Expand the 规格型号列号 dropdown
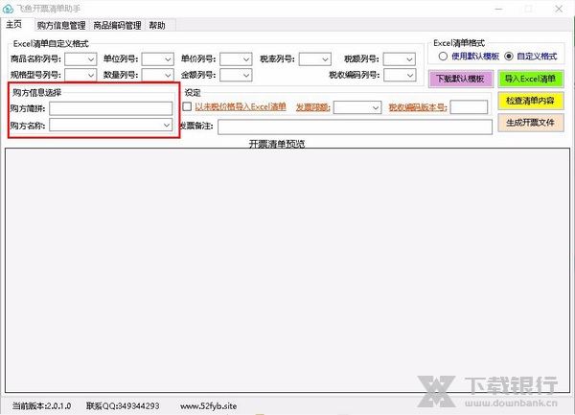Screen dimensions: 575x415 (x=80, y=75)
